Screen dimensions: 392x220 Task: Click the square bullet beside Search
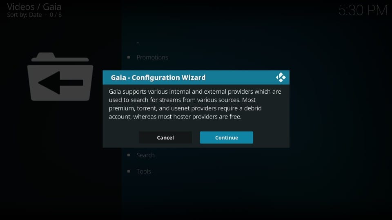[x=129, y=155]
